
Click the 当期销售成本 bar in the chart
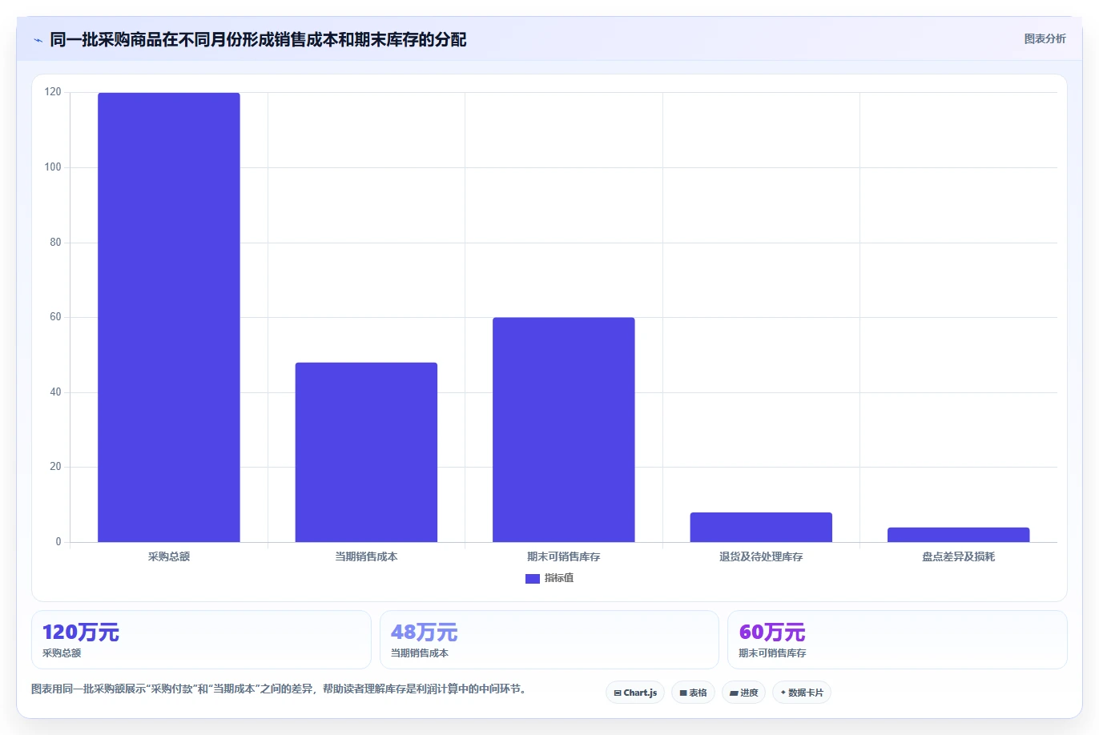click(x=366, y=452)
